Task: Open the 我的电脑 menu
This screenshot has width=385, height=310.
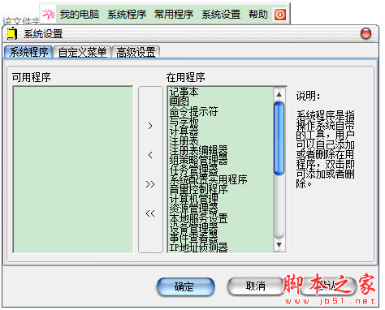Action: pos(80,15)
